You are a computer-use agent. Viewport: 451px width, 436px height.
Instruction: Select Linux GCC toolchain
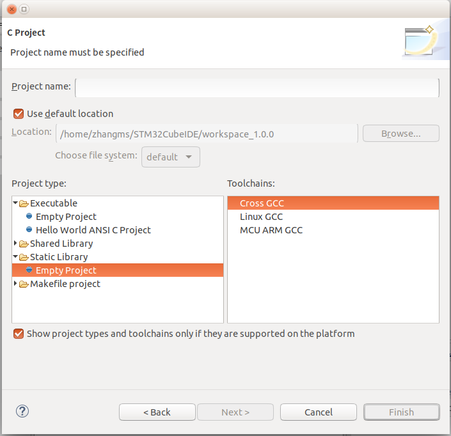(x=261, y=217)
